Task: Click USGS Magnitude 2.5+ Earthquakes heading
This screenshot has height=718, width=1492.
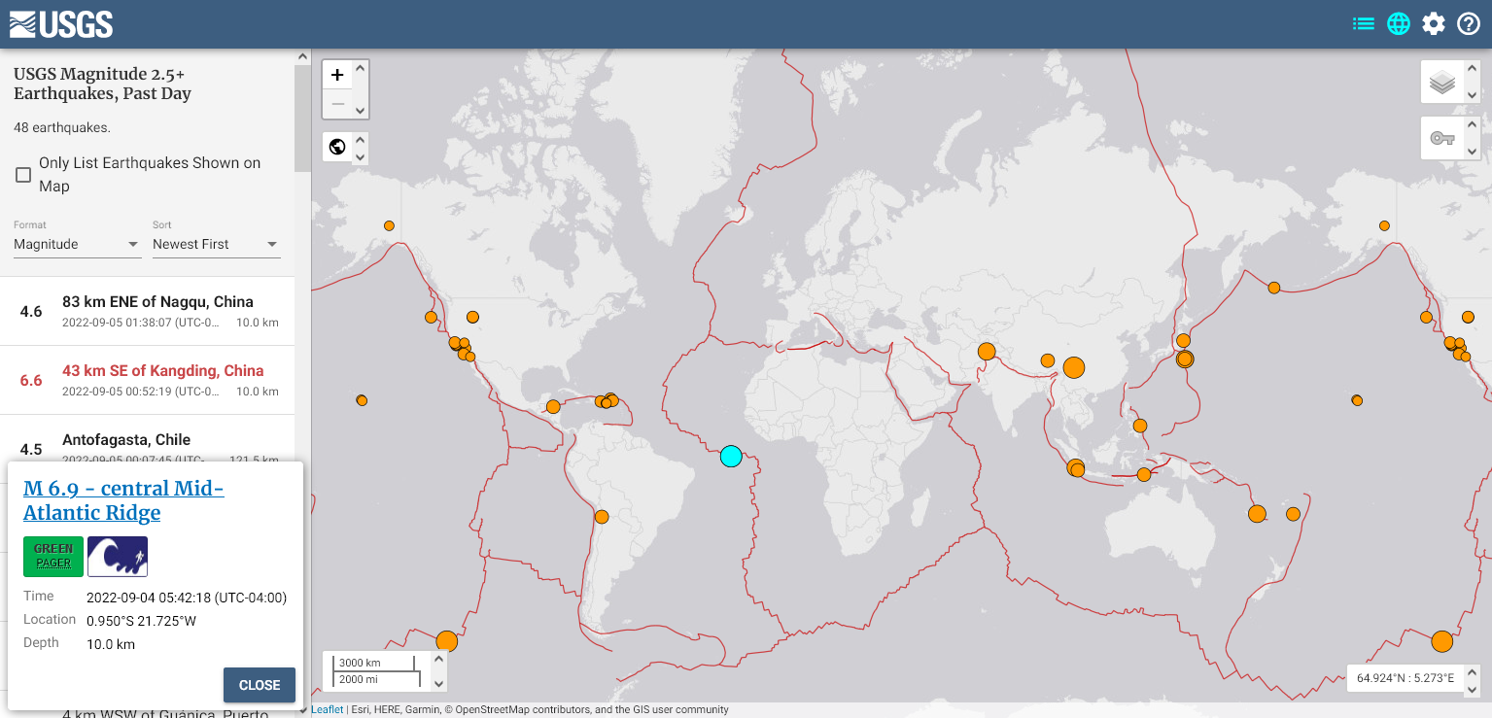Action: click(x=102, y=84)
